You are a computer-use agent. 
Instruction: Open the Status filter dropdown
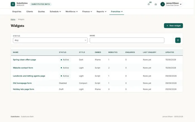(50, 40)
